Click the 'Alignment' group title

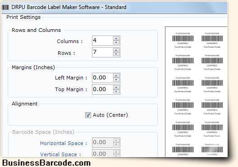(25, 104)
